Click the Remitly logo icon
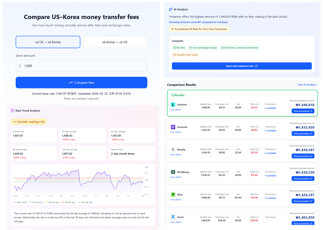The width and height of the screenshot is (323, 230). [x=173, y=150]
